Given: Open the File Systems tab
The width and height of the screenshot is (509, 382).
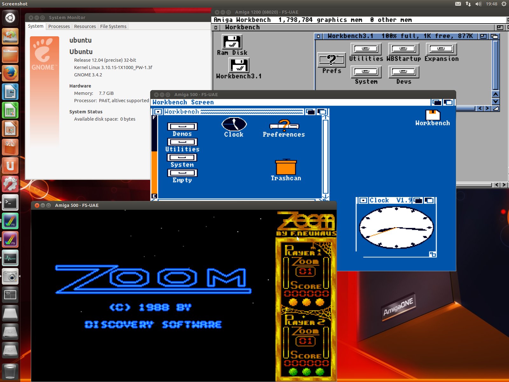Looking at the screenshot, I should click(113, 26).
